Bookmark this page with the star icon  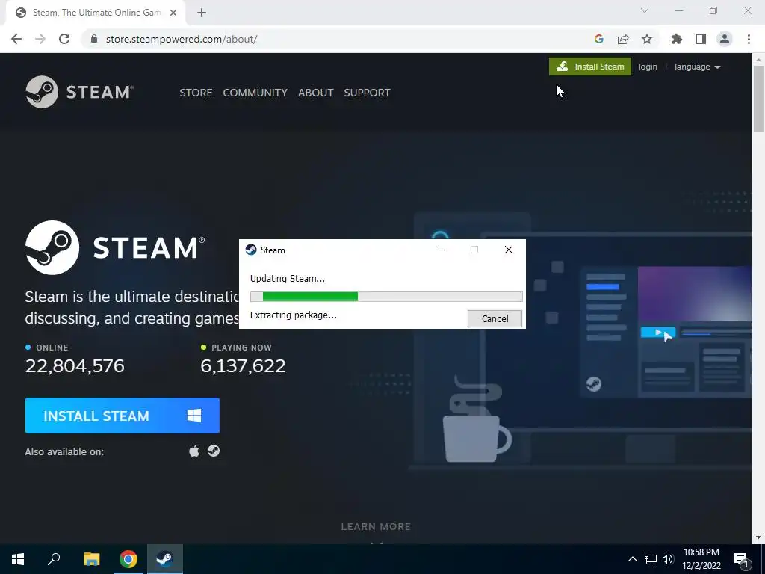coord(647,39)
